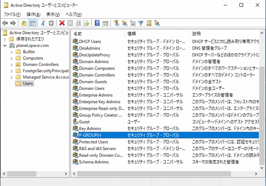The height and width of the screenshot is (186, 266).
Task: Select the DHCP Users row
Action: tap(165, 41)
